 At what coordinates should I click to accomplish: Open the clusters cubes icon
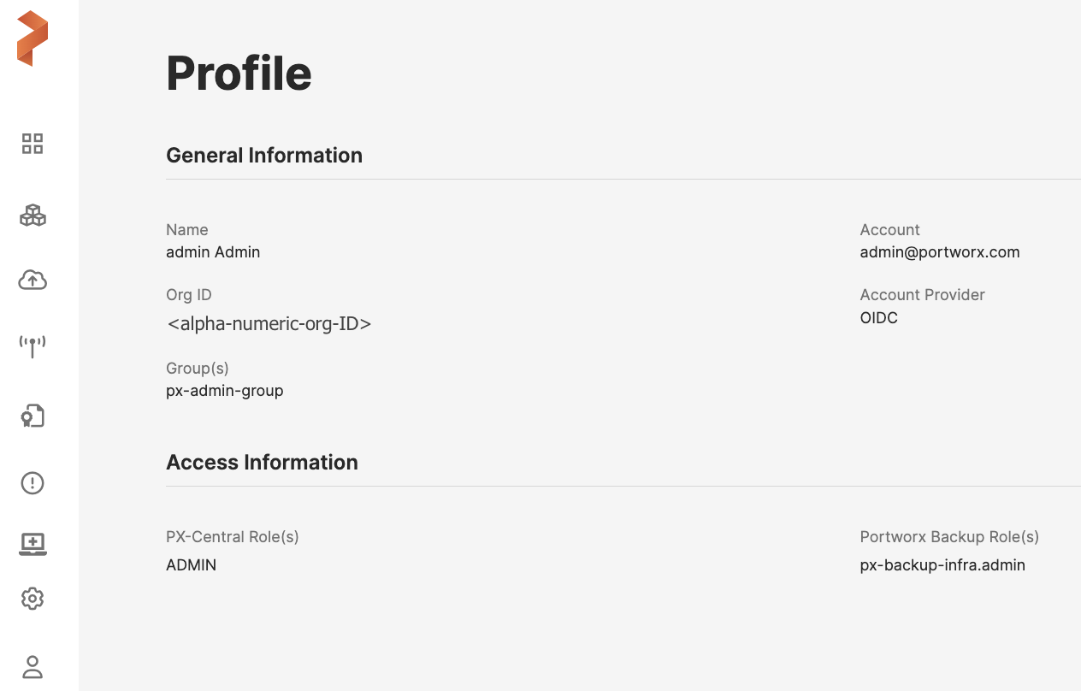tap(32, 216)
